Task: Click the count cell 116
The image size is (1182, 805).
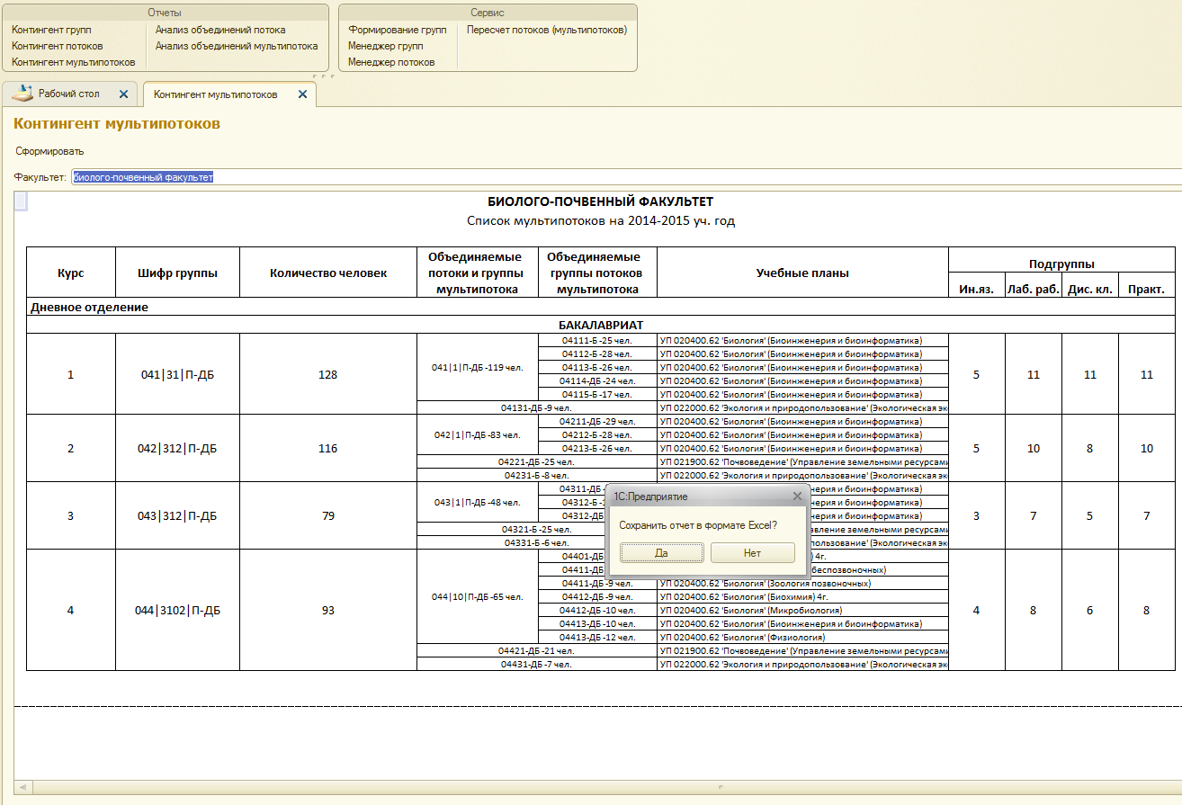Action: (328, 448)
